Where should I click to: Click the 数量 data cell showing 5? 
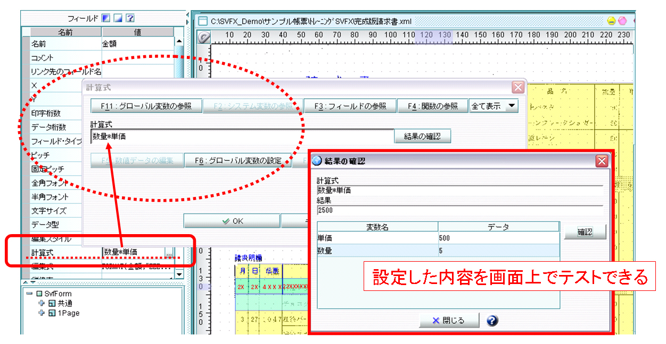pos(499,251)
